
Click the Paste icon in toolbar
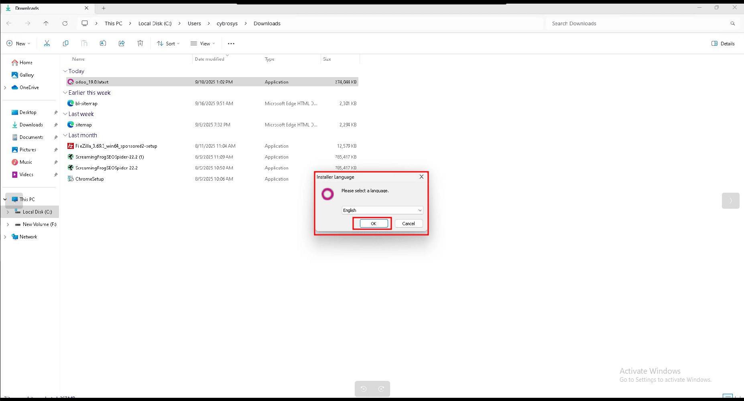(84, 43)
